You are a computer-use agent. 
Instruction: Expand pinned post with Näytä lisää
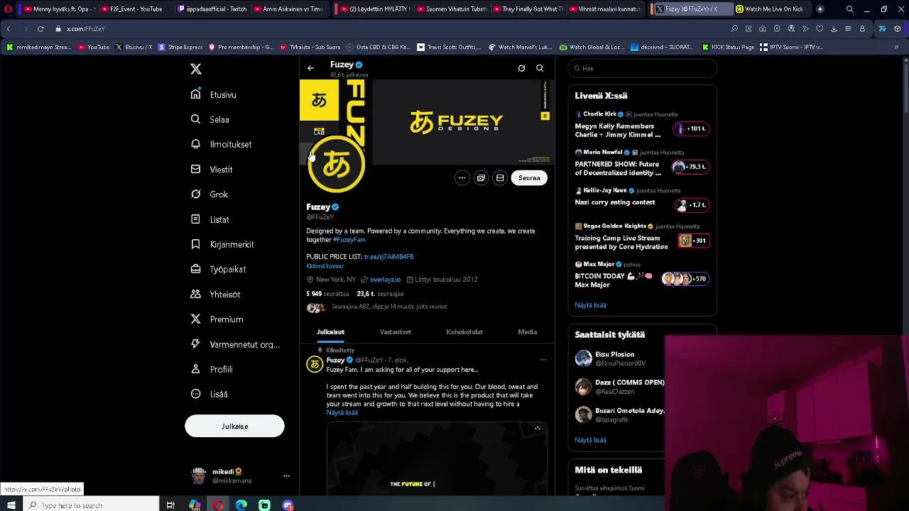342,412
